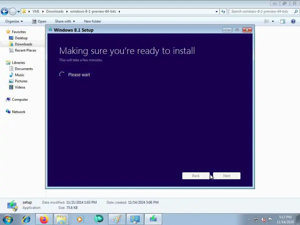Screen dimensions: 300x225
Task: Expand the arrow after windows-8-1-preview-64-bits breadcrumb
Action: (x=120, y=11)
